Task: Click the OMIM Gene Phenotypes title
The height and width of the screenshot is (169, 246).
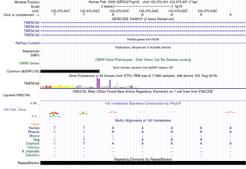Action: 143,60
